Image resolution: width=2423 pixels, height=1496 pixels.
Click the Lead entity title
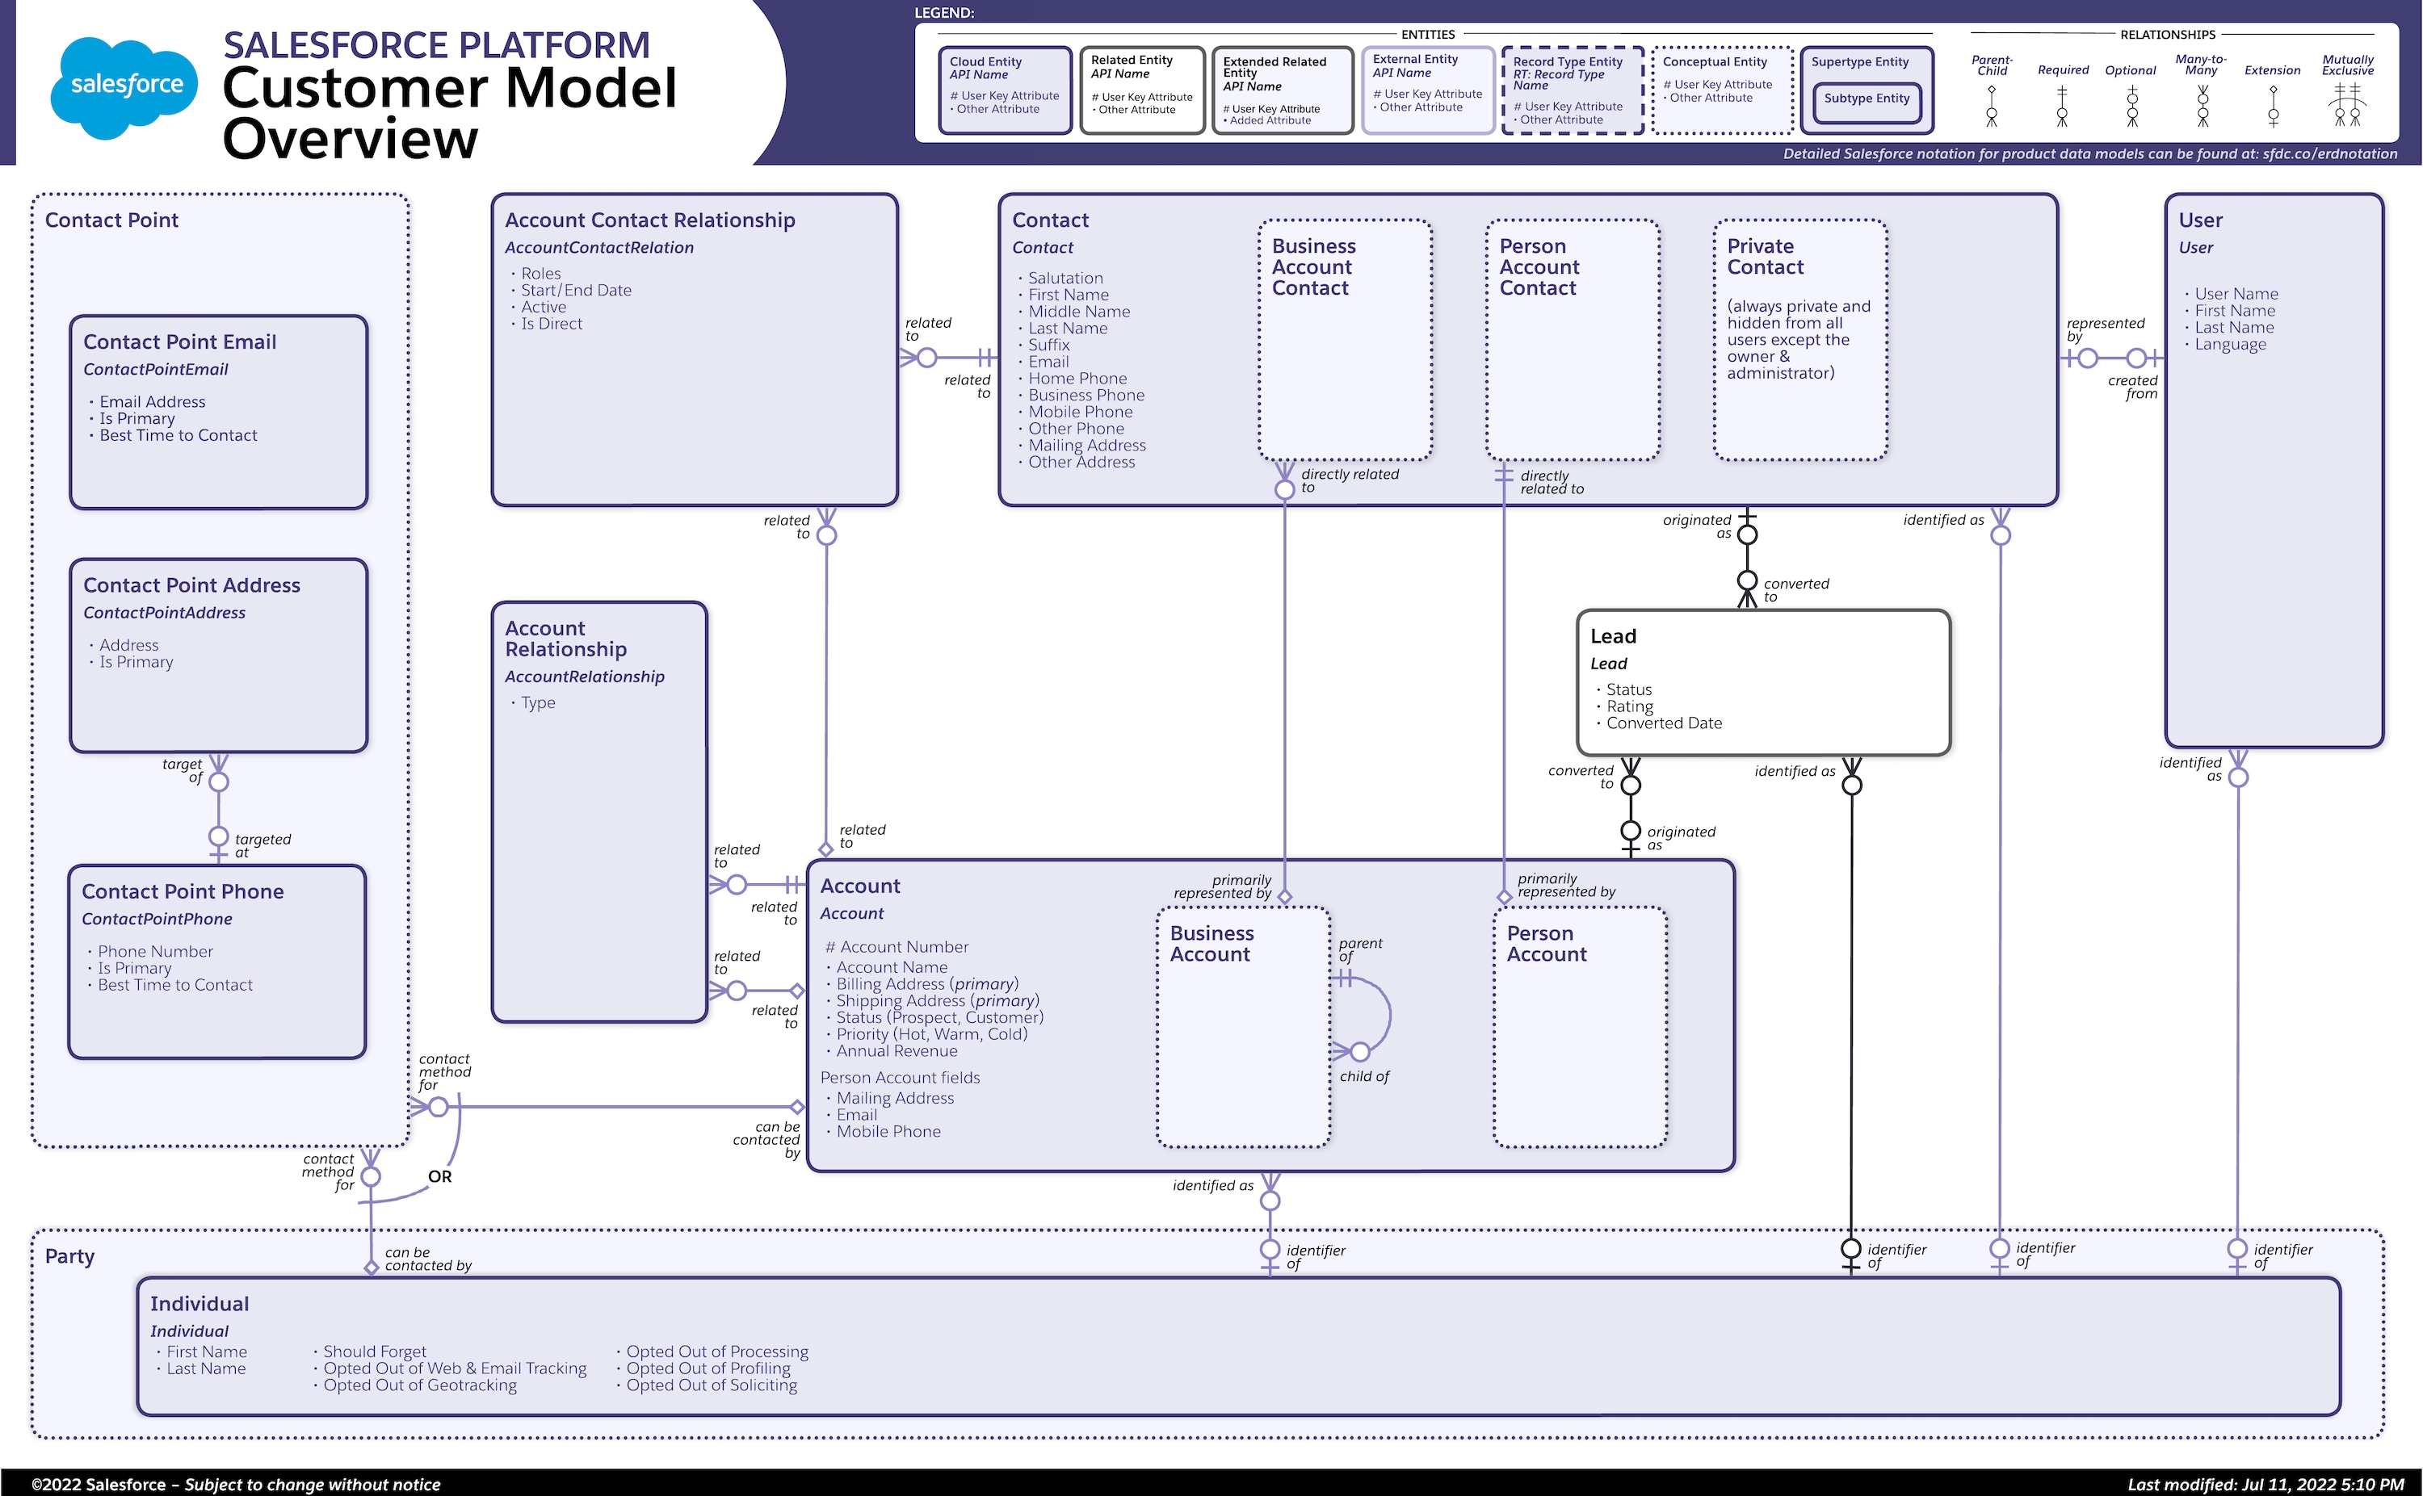pyautogui.click(x=1612, y=636)
